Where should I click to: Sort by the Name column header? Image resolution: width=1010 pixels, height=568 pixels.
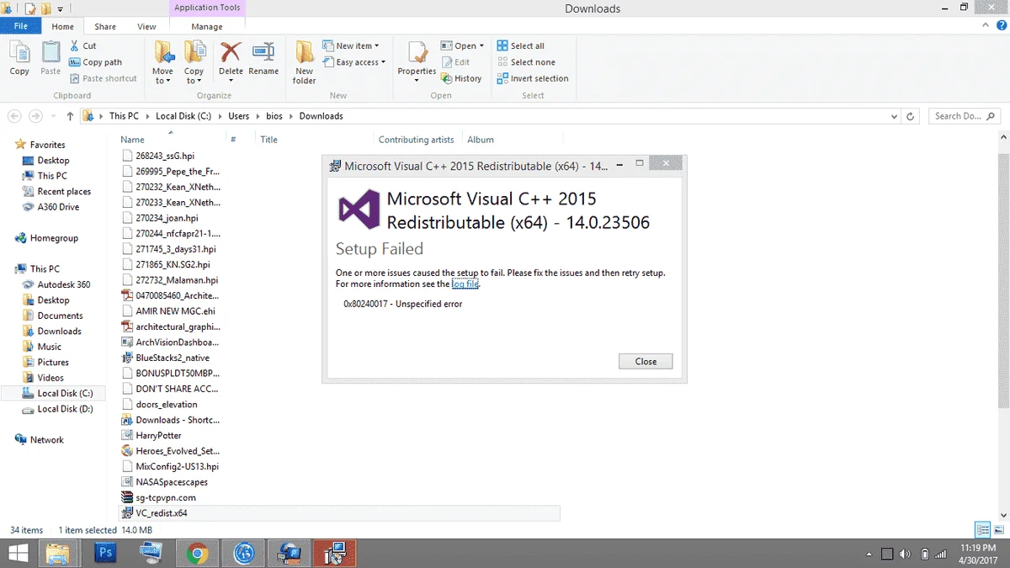[132, 140]
